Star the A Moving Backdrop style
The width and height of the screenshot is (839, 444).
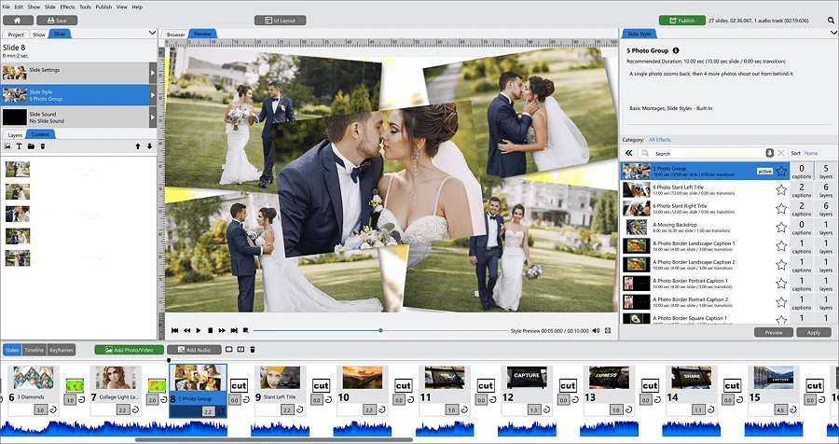pyautogui.click(x=781, y=227)
